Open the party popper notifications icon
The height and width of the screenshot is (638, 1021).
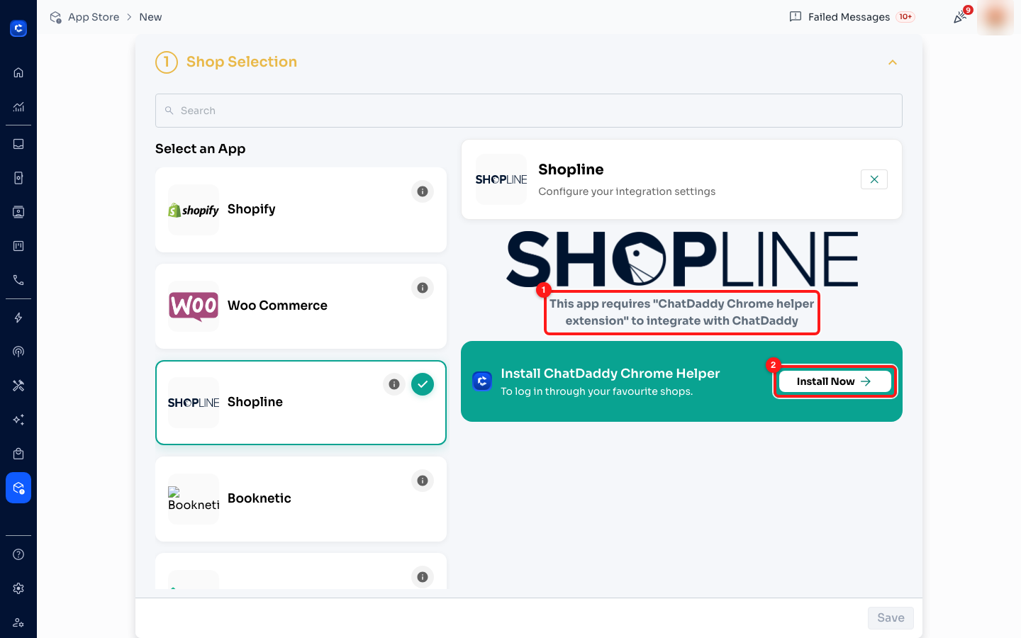tap(960, 17)
